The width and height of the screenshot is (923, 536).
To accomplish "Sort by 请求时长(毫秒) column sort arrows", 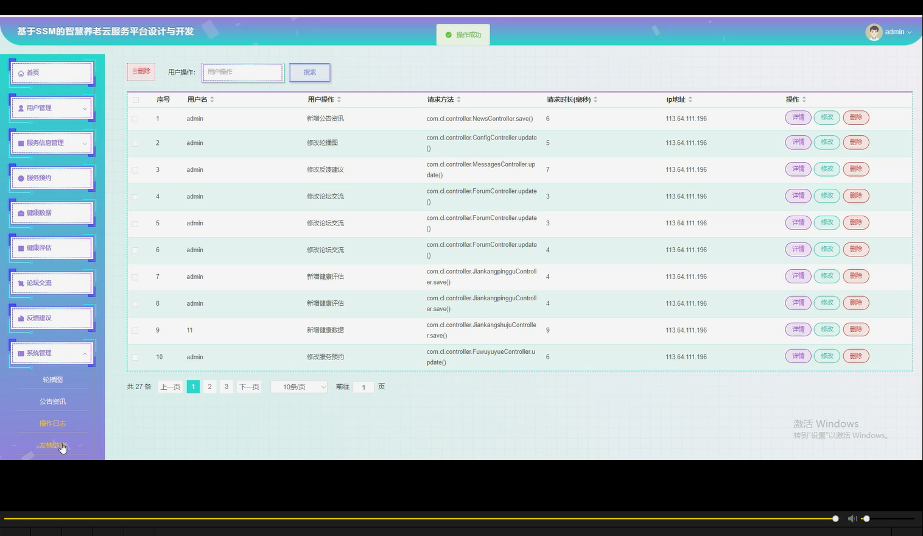I will (x=595, y=99).
